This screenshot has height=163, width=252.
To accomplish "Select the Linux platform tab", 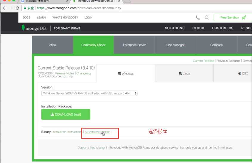I will tap(184, 73).
